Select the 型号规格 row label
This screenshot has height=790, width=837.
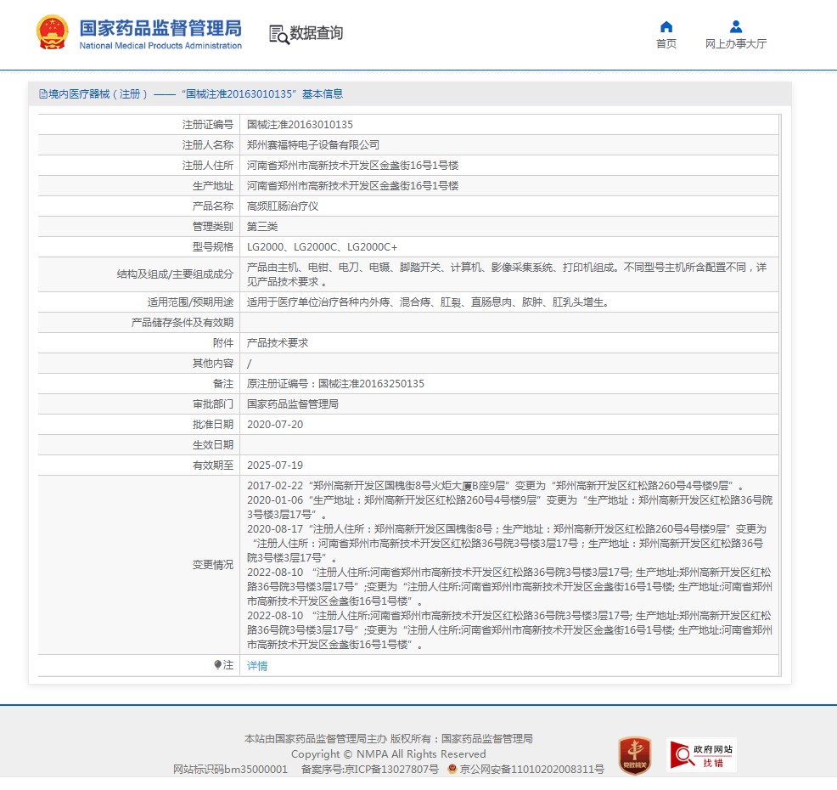(213, 247)
